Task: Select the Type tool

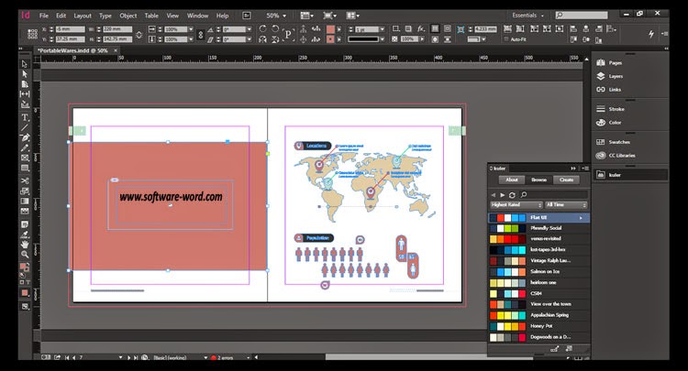Action: [25, 117]
